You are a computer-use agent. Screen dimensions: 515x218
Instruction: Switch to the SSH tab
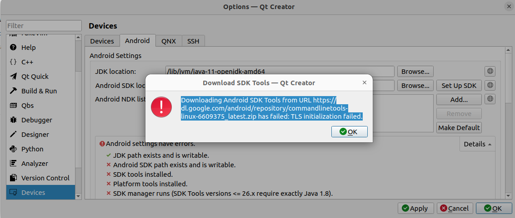pos(193,41)
